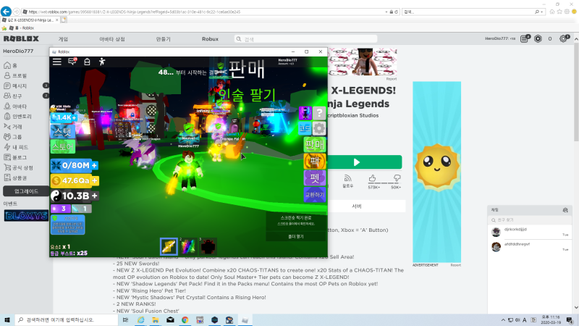Open the notifications feed icon in header
This screenshot has width=579, height=326.
pos(524,38)
